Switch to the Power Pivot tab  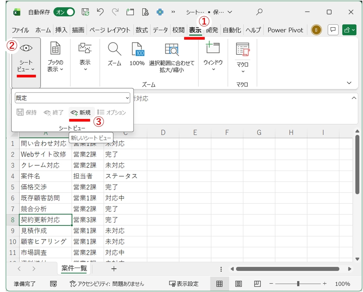point(285,30)
